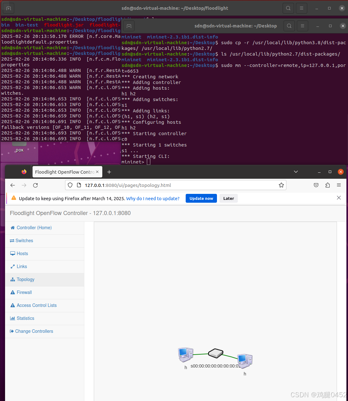Click the upper host computer node in topology
This screenshot has height=401, width=348.
[x=186, y=355]
